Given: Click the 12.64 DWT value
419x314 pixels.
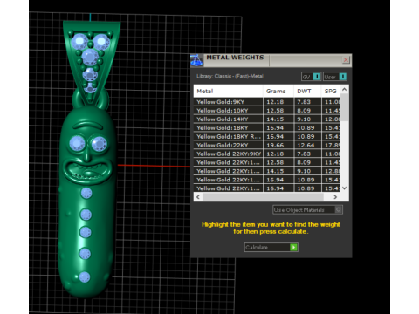Looking at the screenshot, I should click(x=306, y=145).
